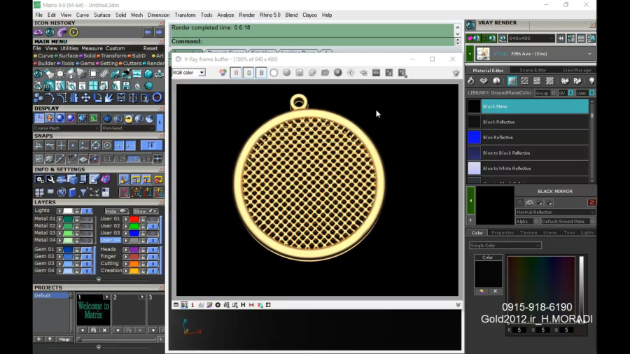Open the Normal Reflection dropdown
Viewport: 630px width, 354px height.
555,212
